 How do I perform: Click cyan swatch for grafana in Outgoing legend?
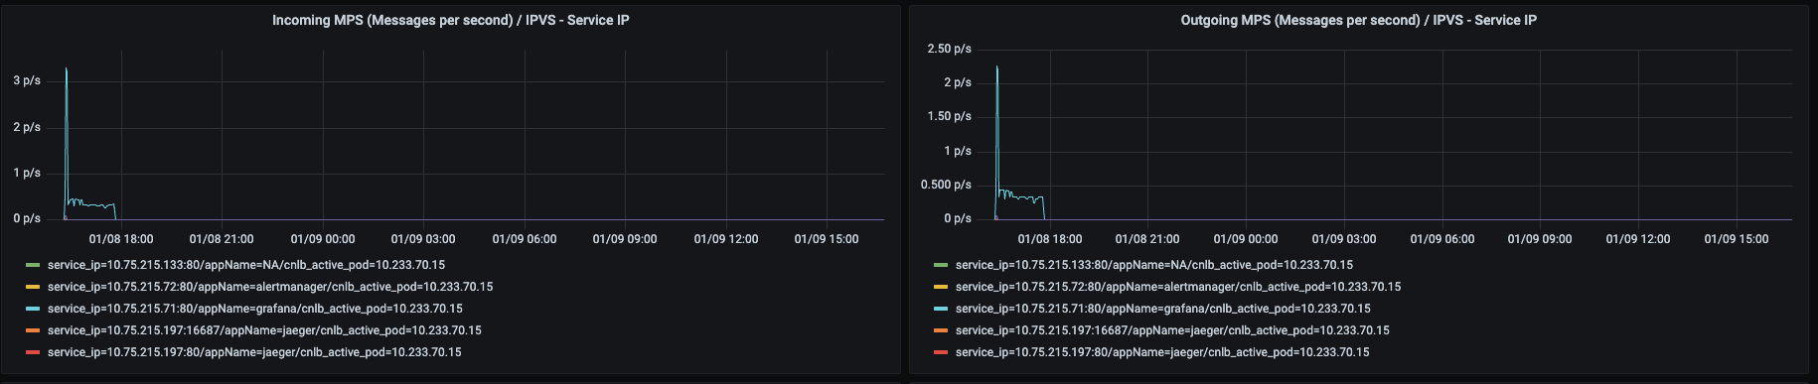[941, 309]
